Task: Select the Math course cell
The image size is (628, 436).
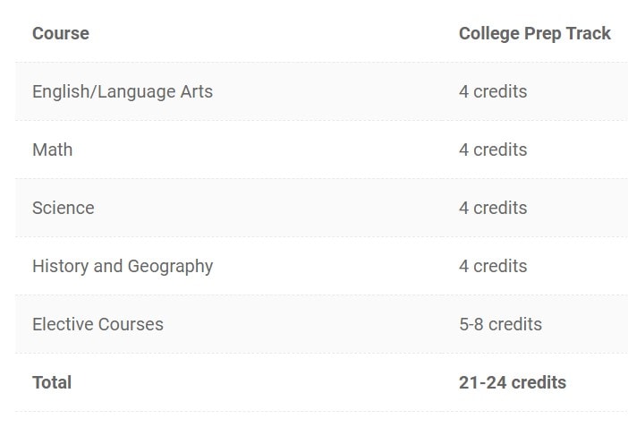Action: click(x=53, y=150)
